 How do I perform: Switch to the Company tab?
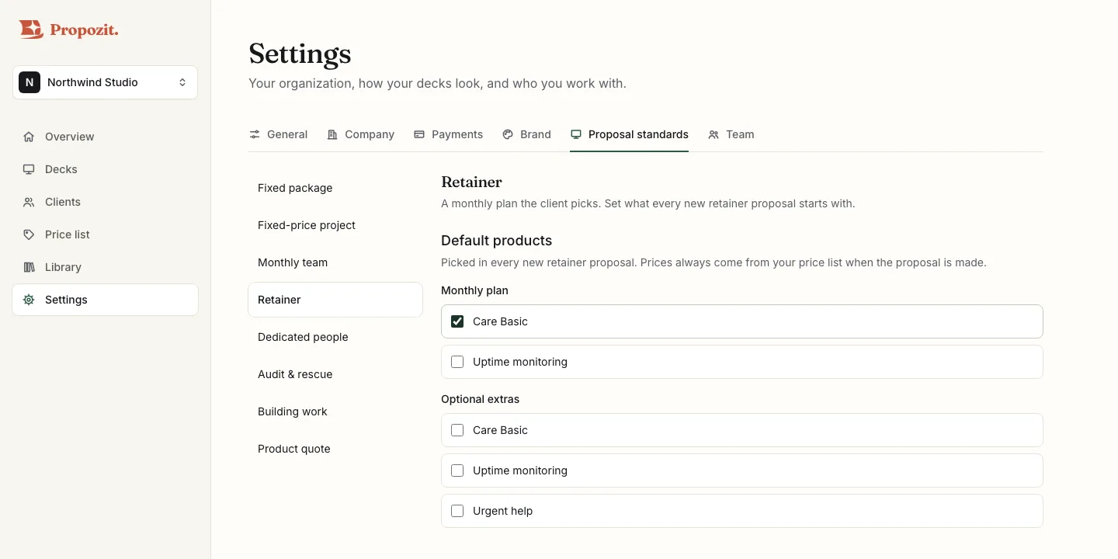coord(360,134)
